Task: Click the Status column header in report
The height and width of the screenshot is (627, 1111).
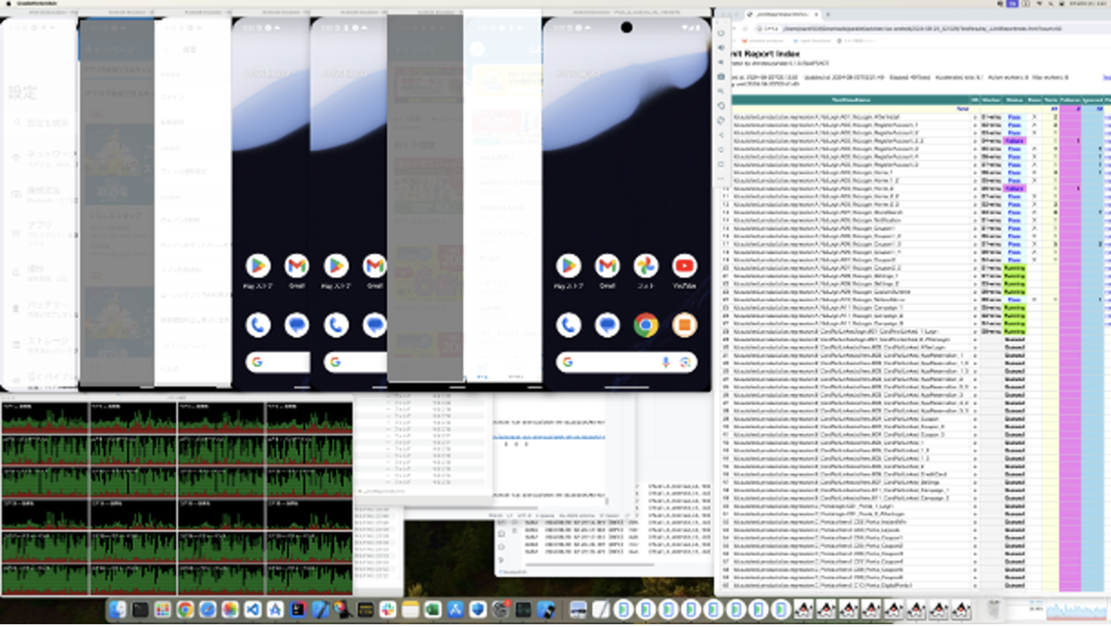Action: (x=1015, y=99)
